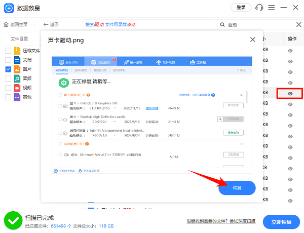This screenshot has height=233, width=304.
Task: Click the orange 图片 picture icon
Action: tap(17, 69)
